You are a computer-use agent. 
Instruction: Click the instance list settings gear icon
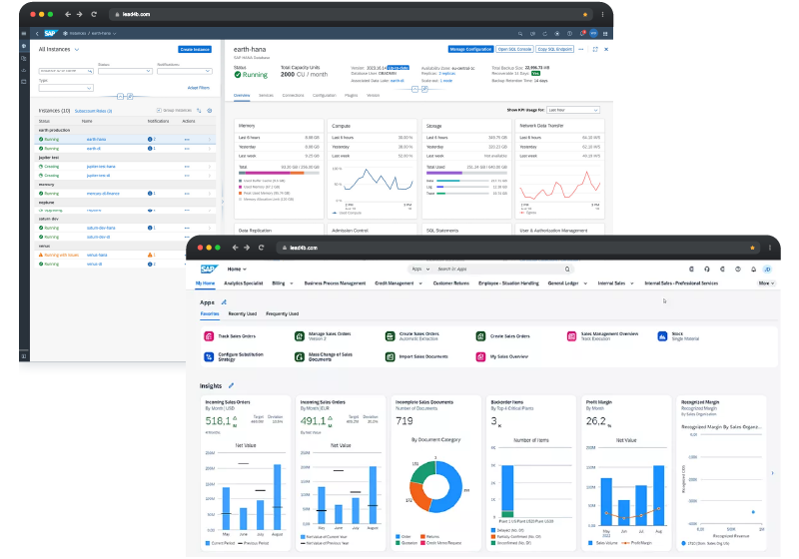[210, 110]
